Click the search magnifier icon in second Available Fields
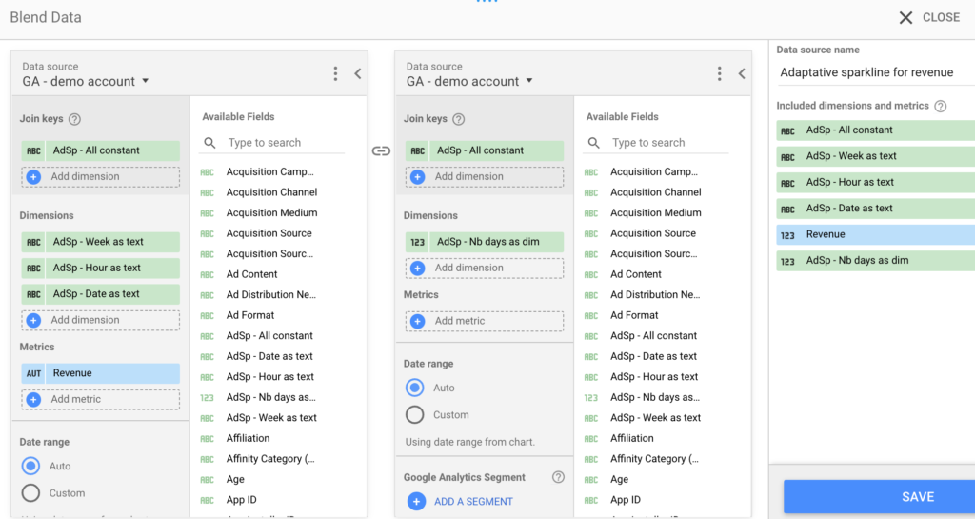 coord(594,143)
